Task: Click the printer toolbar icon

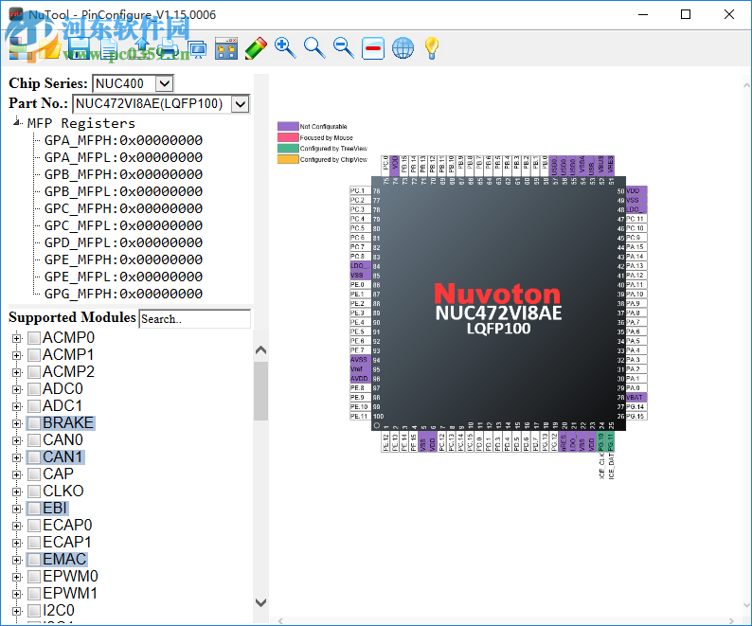Action: (168, 48)
